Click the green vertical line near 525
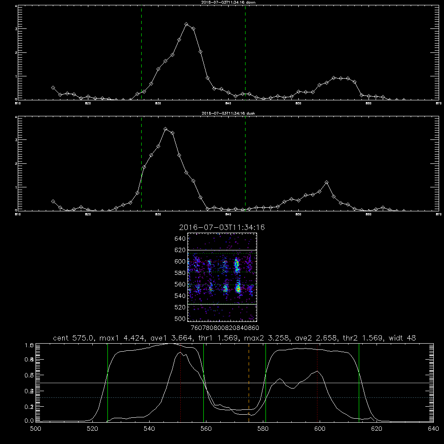 pos(107,383)
